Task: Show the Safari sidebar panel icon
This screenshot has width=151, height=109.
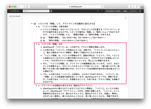Action: tap(27, 7)
